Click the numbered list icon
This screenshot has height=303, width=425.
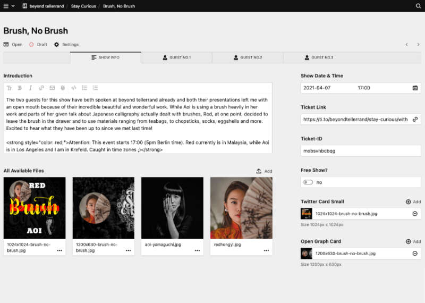(x=95, y=88)
